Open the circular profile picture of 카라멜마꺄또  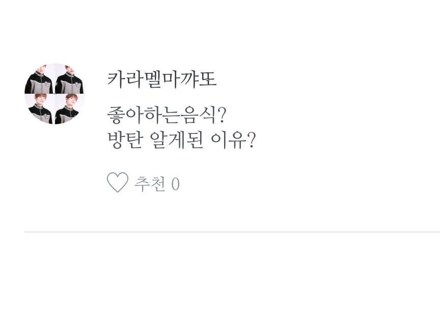coord(55,94)
